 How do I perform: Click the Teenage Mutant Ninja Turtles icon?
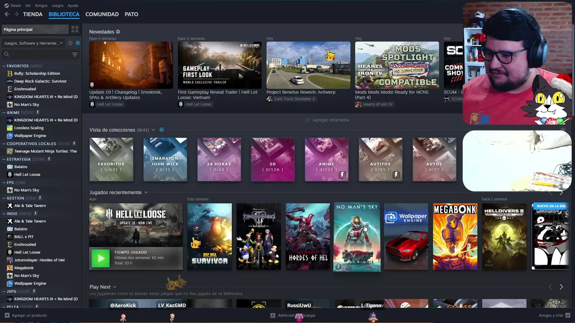click(10, 151)
